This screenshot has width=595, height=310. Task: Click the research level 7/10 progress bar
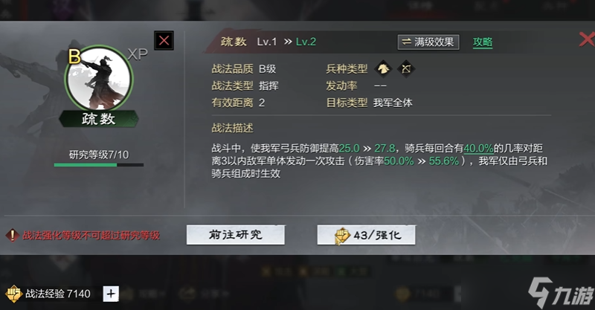99,165
